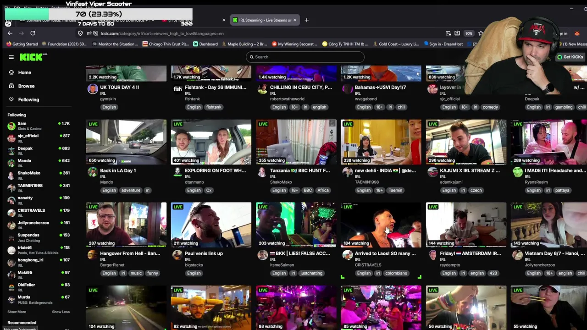The height and width of the screenshot is (330, 587).
Task: Click Show Less under Following
Action: [x=61, y=312]
